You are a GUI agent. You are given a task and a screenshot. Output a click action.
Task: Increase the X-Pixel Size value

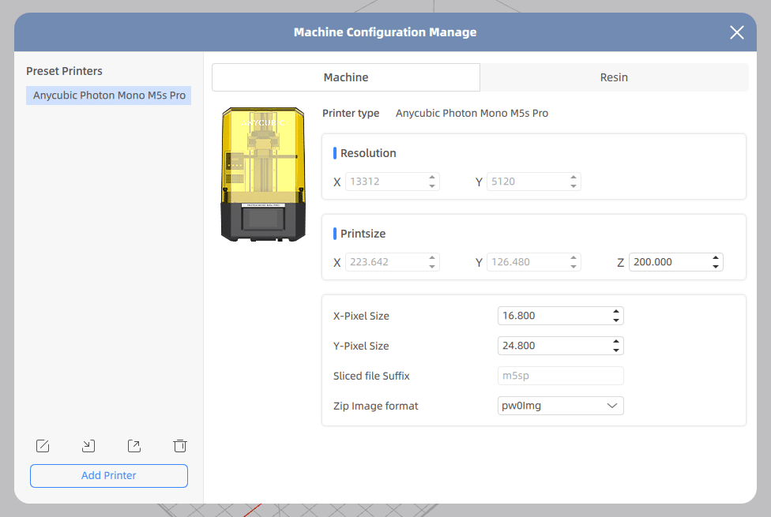(616, 312)
